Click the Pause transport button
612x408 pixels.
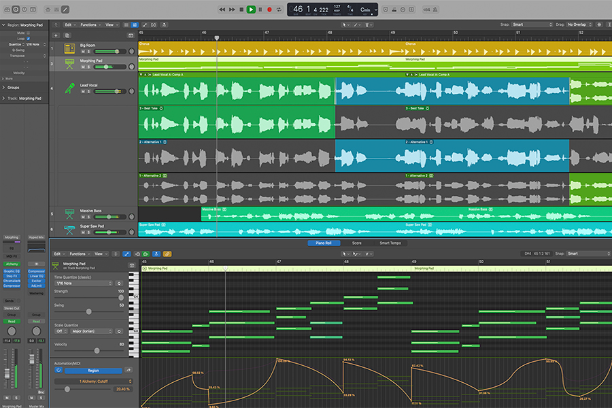click(x=260, y=10)
